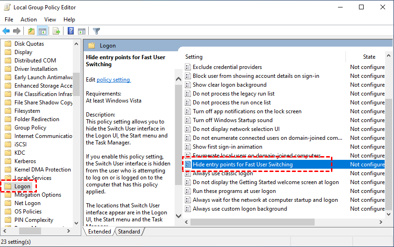The height and width of the screenshot is (247, 394).
Task: Select Always use classic logon setting
Action: [x=223, y=173]
